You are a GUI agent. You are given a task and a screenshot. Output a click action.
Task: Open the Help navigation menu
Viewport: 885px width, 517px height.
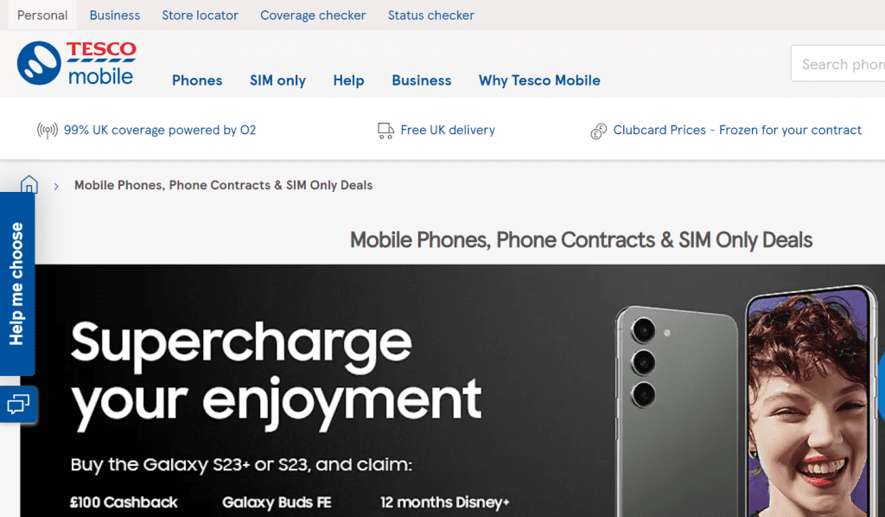click(x=348, y=80)
